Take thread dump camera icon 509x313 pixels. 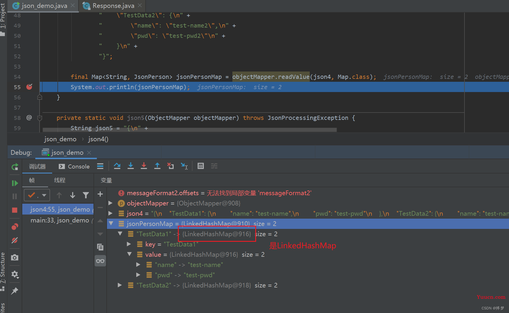pos(15,257)
